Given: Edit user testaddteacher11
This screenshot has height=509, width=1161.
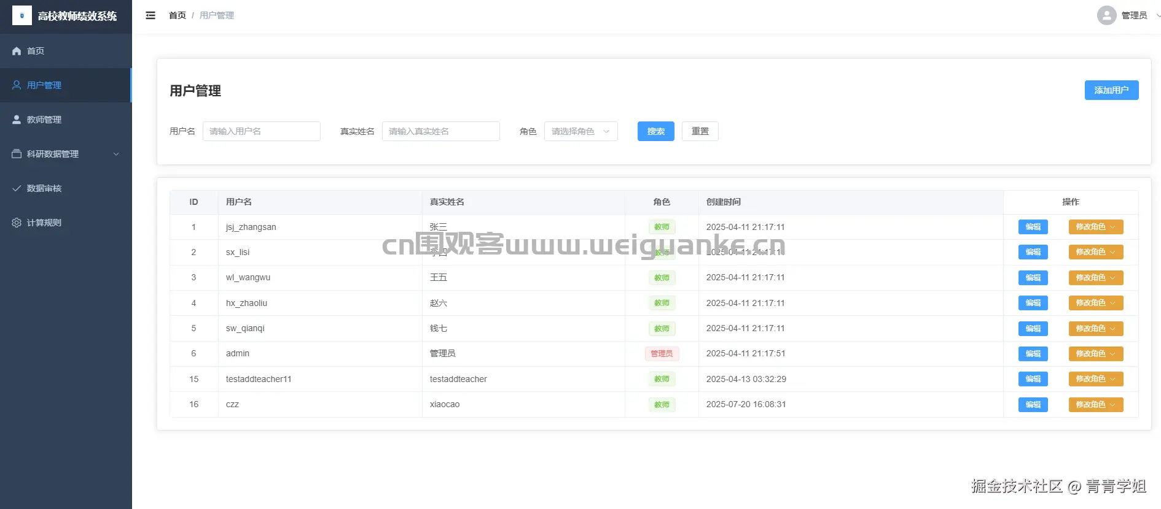Looking at the screenshot, I should (1033, 379).
